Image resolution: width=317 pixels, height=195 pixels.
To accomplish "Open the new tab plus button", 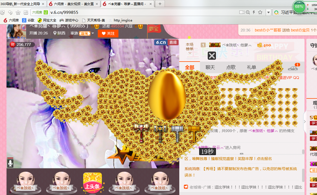I will (x=160, y=4).
